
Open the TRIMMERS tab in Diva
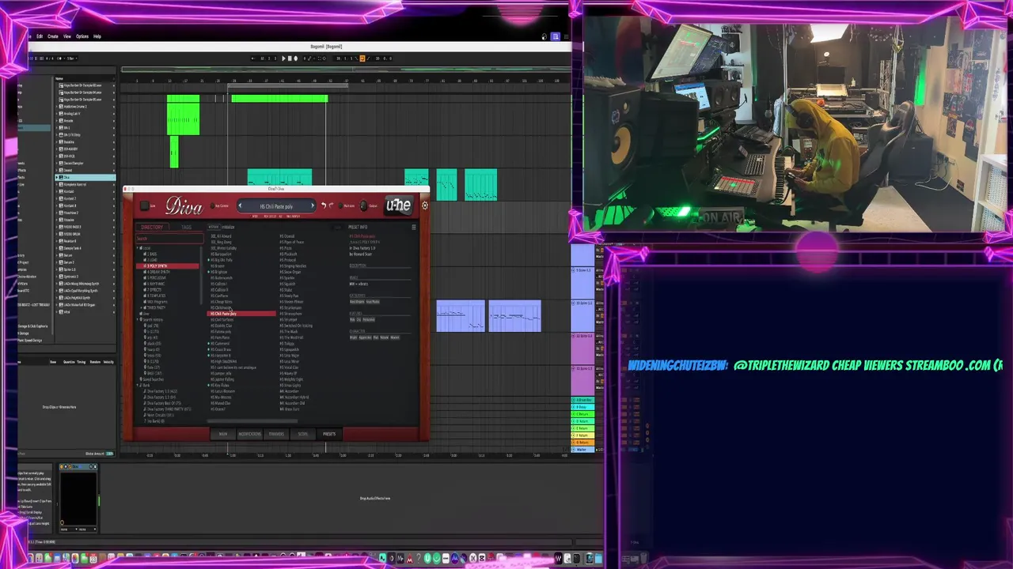point(276,434)
